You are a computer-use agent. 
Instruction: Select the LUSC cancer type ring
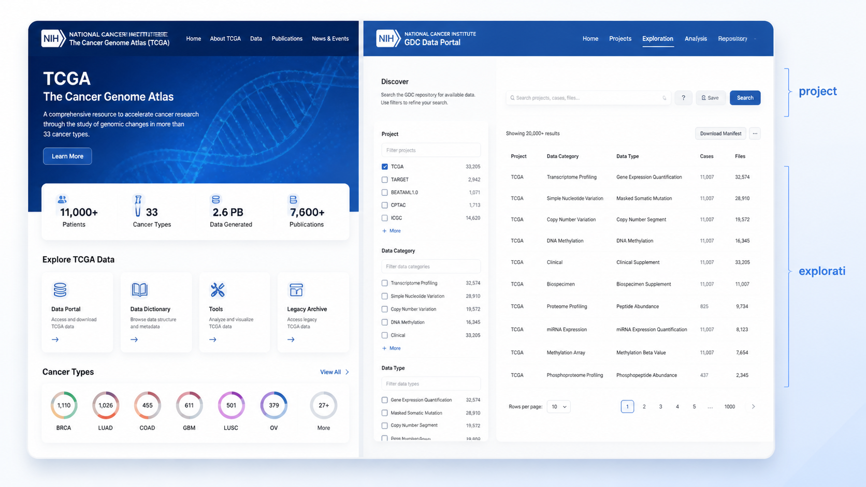tap(231, 405)
